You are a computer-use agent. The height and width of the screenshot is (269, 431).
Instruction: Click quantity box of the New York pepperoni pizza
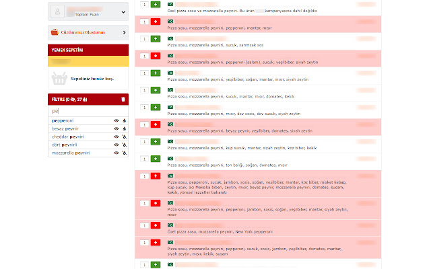(144, 226)
